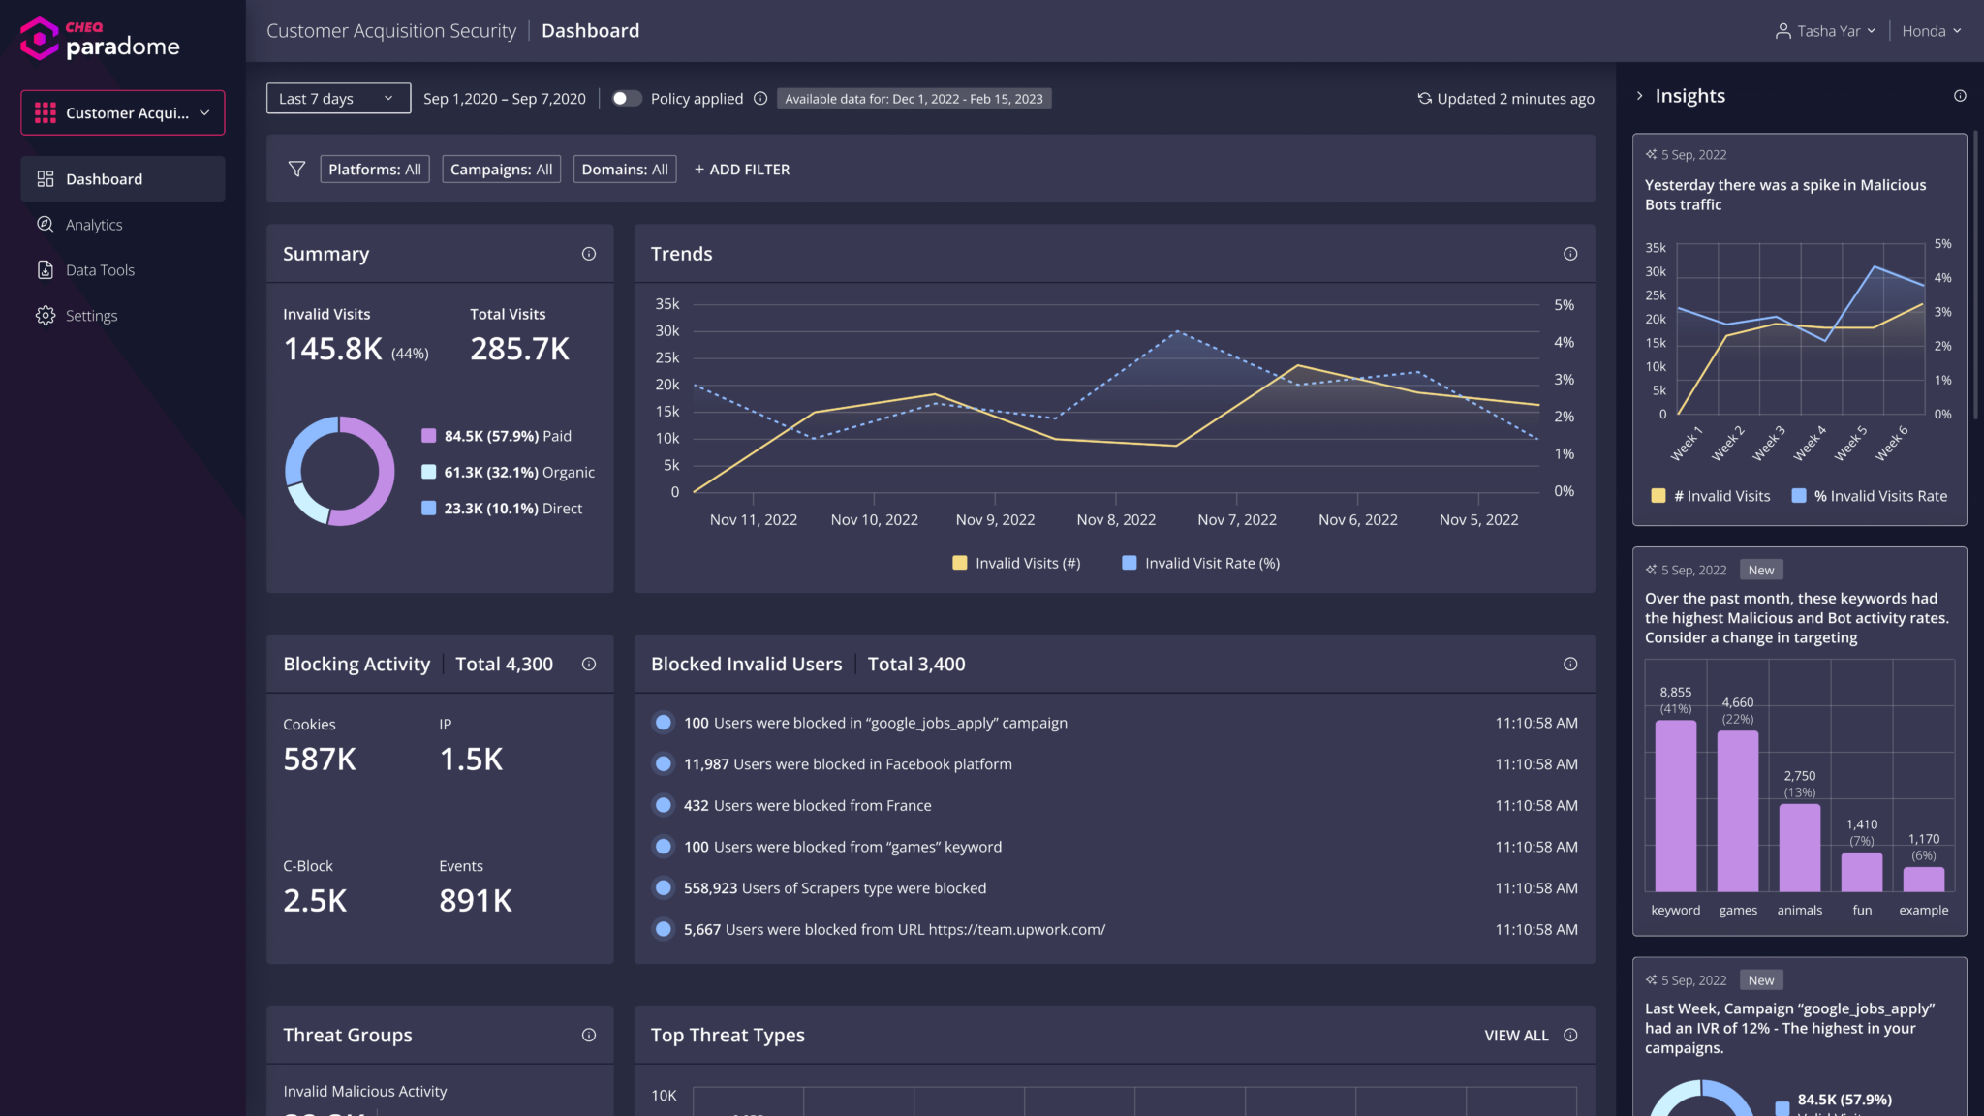Viewport: 1984px width, 1116px height.
Task: Expand the Customer Acquisition product switcher
Action: tap(123, 113)
